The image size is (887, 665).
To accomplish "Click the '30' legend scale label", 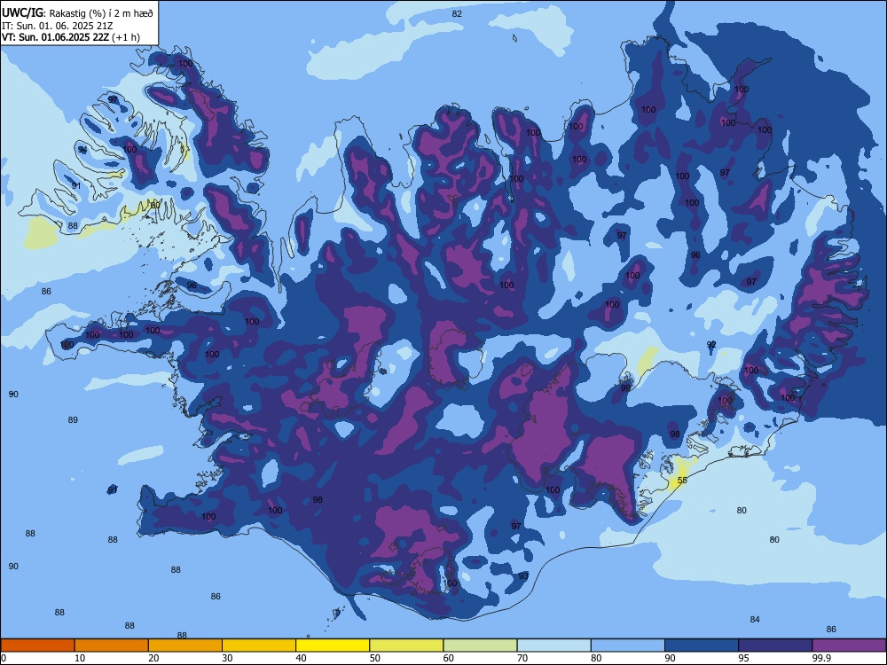I will [227, 658].
